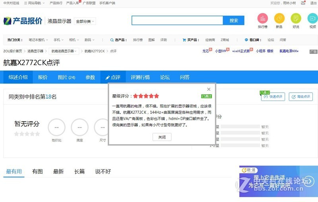Screen dimensions: 318x202
Task: Click the magnifier 选产品 icon
Action: (x=112, y=40)
